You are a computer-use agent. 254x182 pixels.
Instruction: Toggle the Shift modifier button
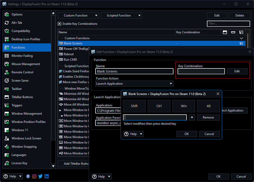click(x=134, y=106)
